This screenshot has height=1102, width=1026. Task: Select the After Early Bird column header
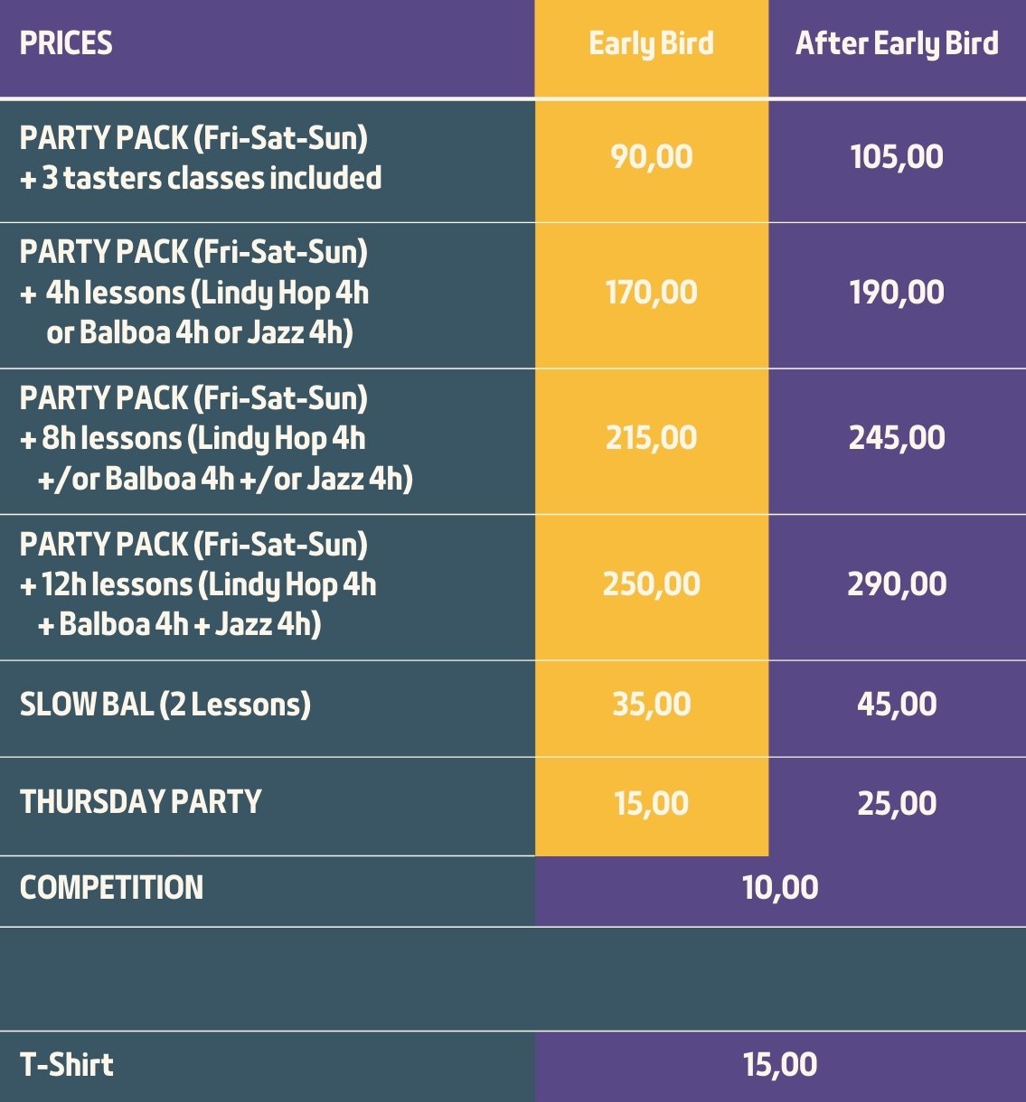tap(897, 44)
